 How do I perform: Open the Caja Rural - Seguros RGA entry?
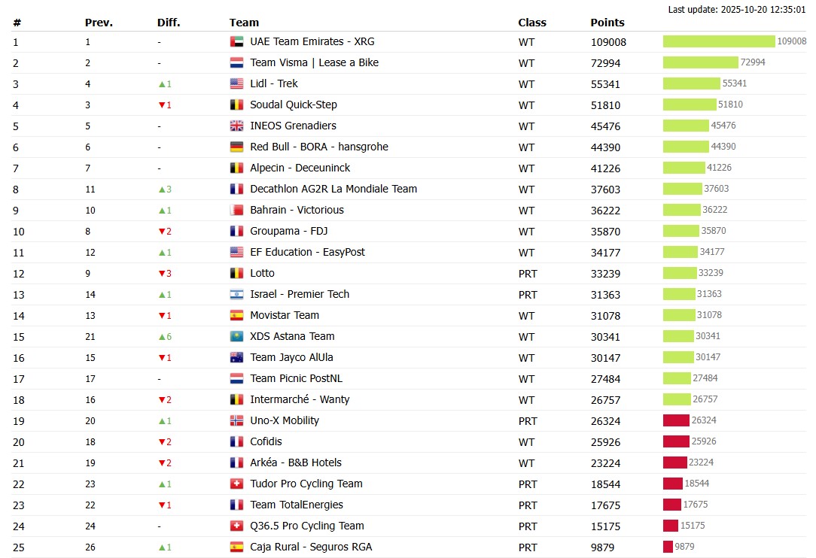(x=312, y=547)
